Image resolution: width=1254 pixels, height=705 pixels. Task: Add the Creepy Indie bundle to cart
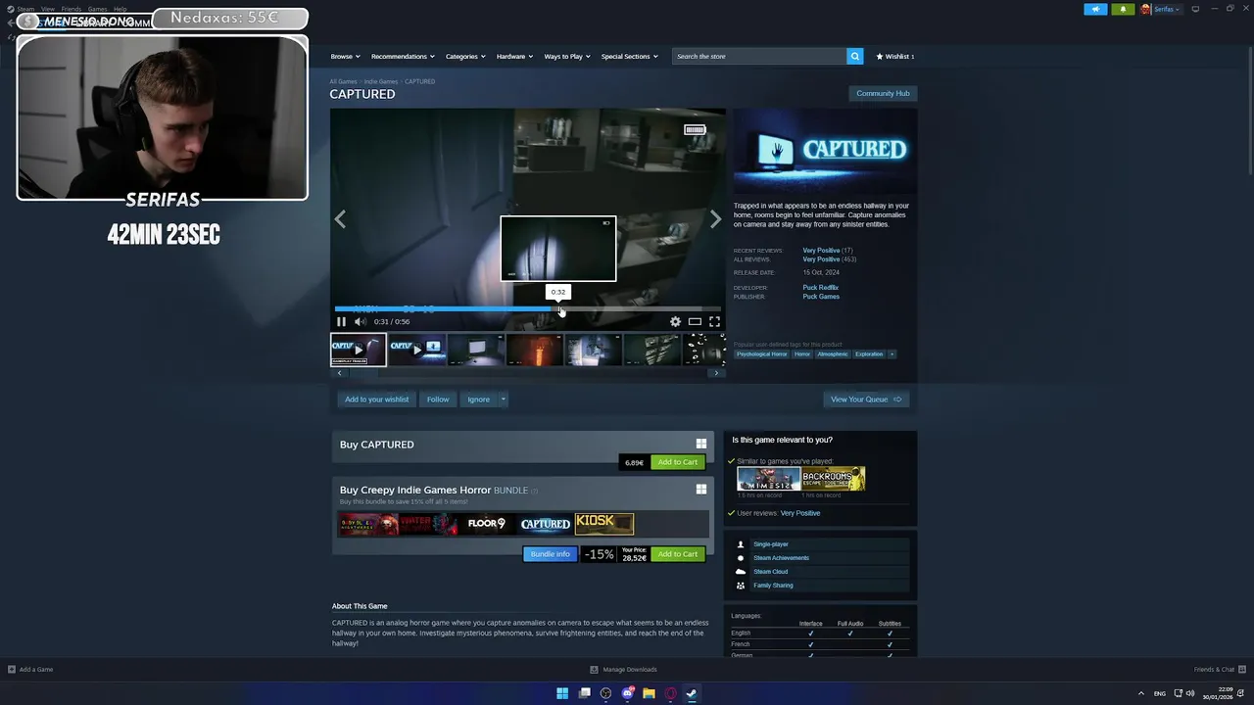tap(678, 554)
